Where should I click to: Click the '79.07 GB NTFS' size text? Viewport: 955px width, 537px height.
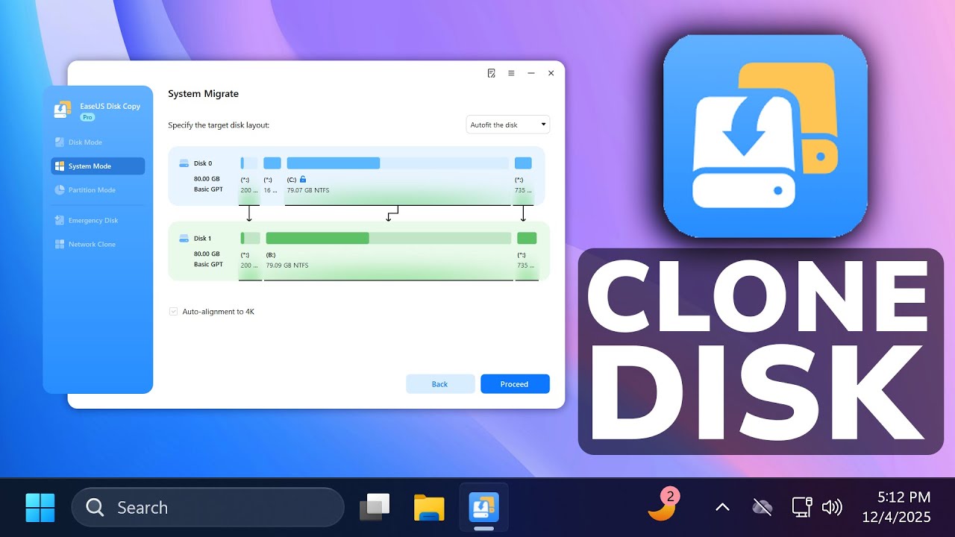click(x=308, y=190)
